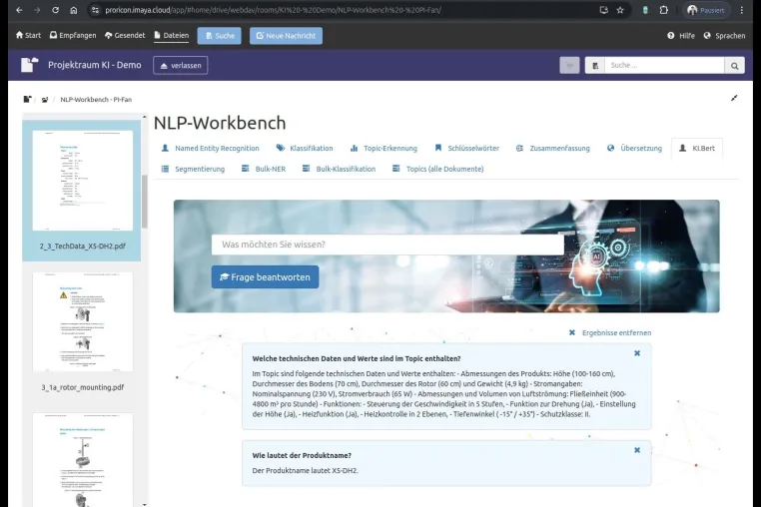Focus the Suche... search field

pyautogui.click(x=664, y=65)
